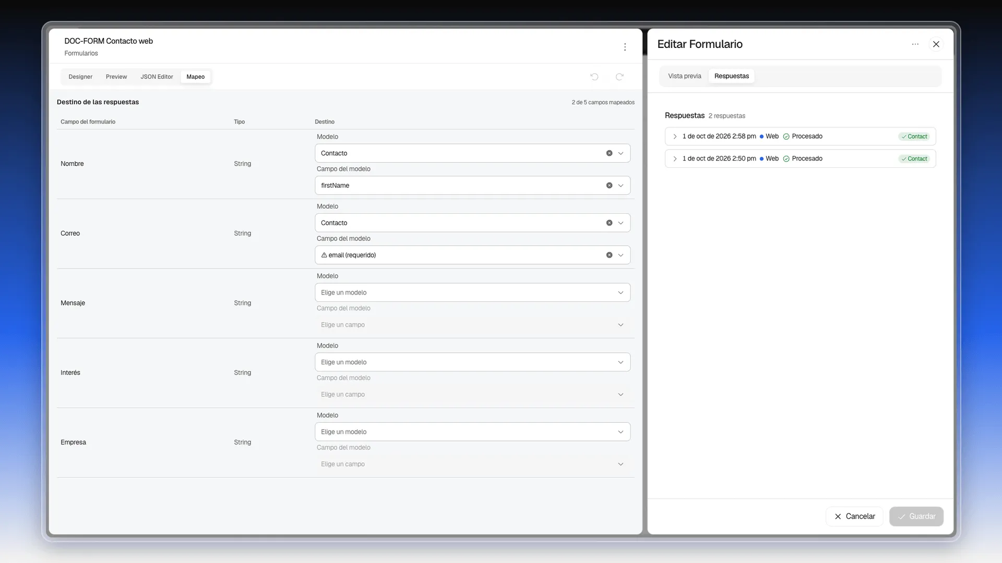The image size is (1002, 563).
Task: Open the email (requerido) field dropdown
Action: (472, 255)
